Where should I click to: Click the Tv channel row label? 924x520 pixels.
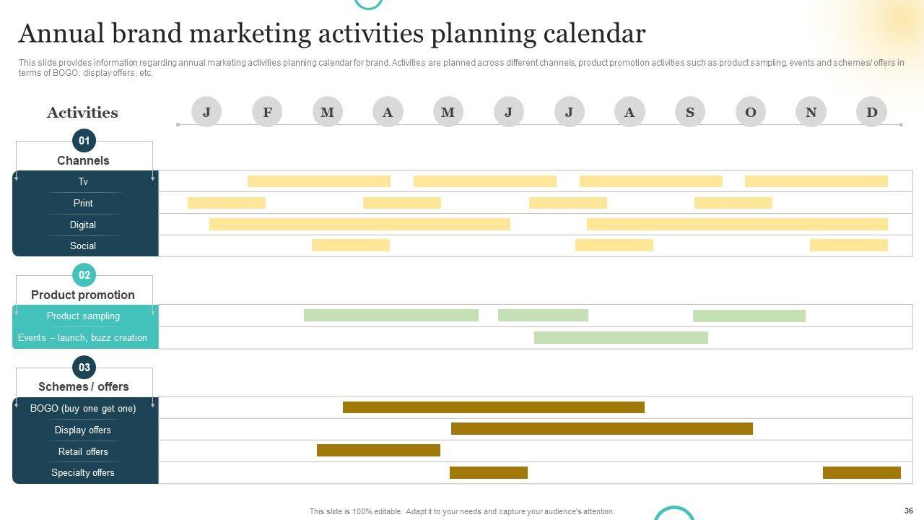coord(83,181)
